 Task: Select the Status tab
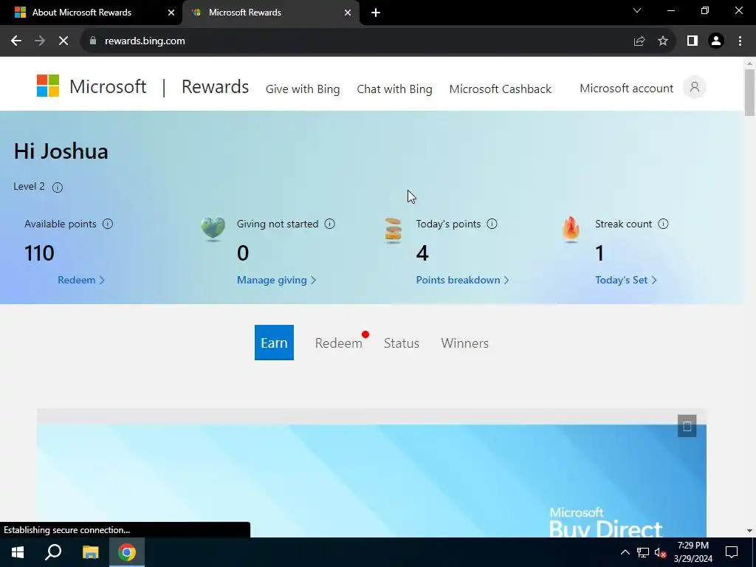click(401, 343)
